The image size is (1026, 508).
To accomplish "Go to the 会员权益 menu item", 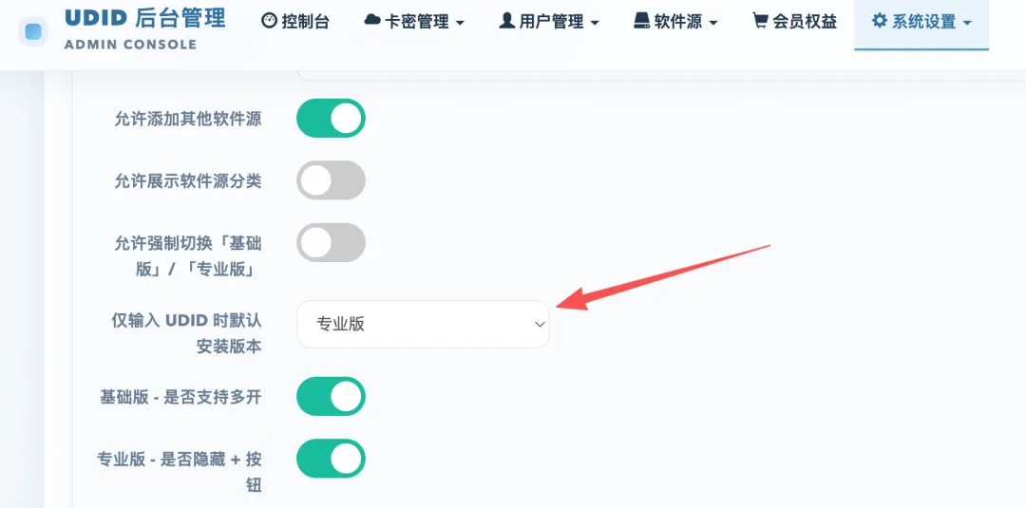I will coord(795,22).
